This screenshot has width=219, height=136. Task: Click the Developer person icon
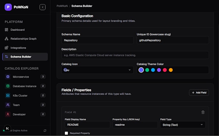[x=8, y=114]
